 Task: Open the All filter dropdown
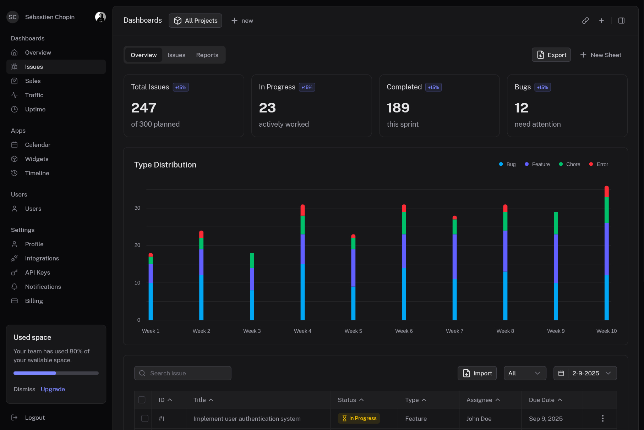click(524, 373)
